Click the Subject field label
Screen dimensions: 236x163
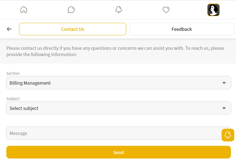pos(13,99)
